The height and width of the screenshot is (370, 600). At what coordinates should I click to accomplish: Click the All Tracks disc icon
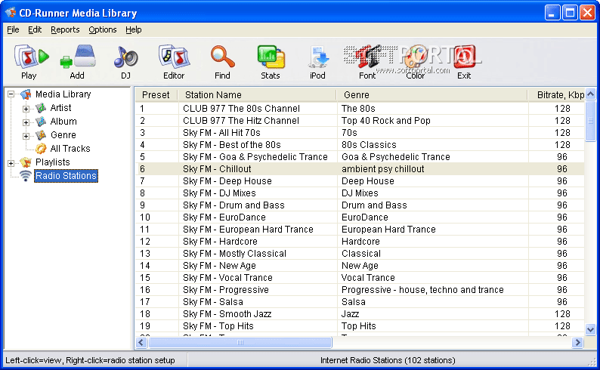[x=41, y=148]
